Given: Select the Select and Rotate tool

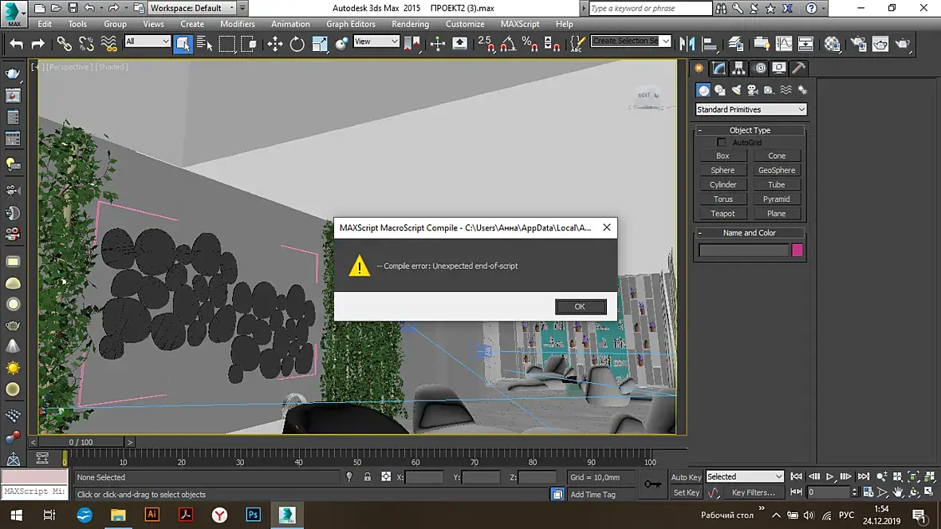Looking at the screenshot, I should (x=297, y=45).
